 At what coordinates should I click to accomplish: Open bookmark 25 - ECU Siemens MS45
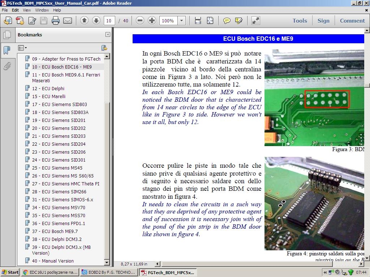coord(57,168)
